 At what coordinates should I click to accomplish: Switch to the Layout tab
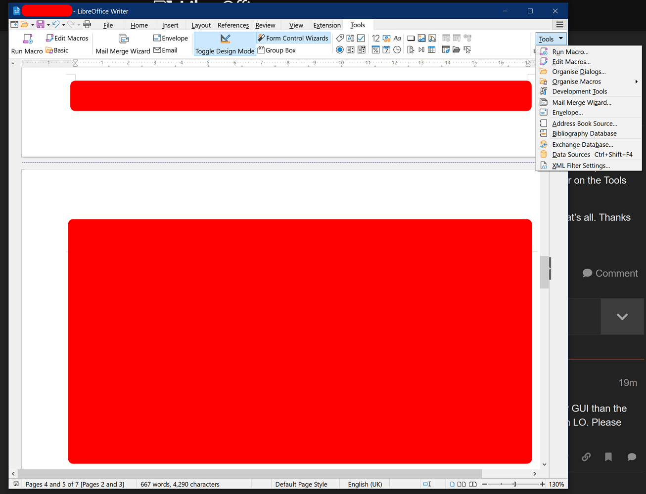coord(201,25)
